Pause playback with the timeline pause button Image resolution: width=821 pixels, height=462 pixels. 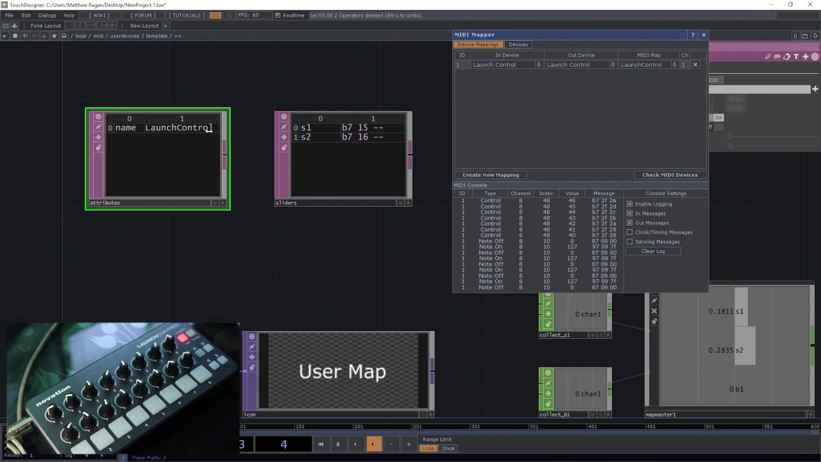338,444
